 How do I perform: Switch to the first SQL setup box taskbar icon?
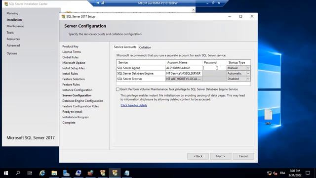(103, 173)
